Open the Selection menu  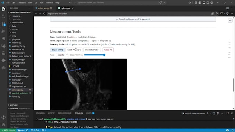[x=21, y=3]
